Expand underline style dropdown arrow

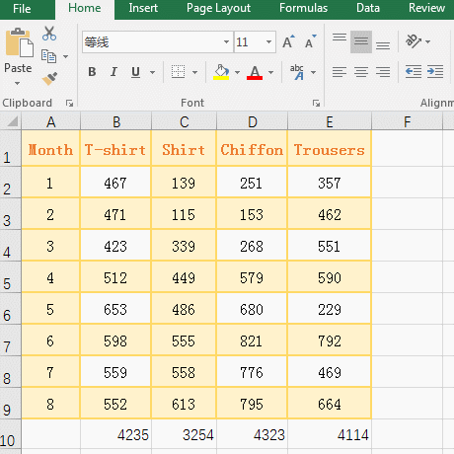coord(152,72)
